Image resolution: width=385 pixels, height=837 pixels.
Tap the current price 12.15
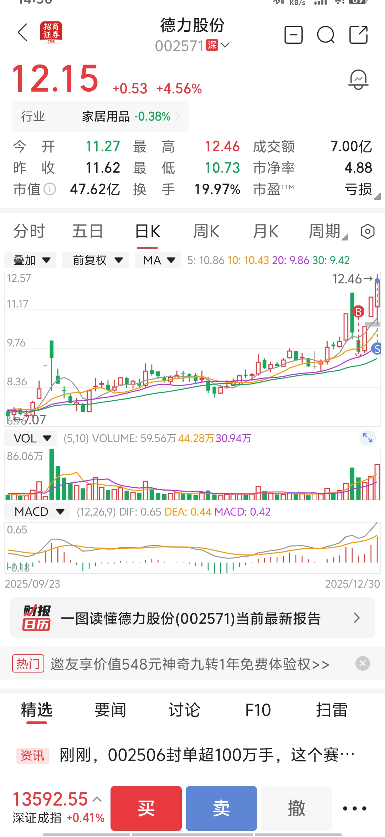coord(55,78)
